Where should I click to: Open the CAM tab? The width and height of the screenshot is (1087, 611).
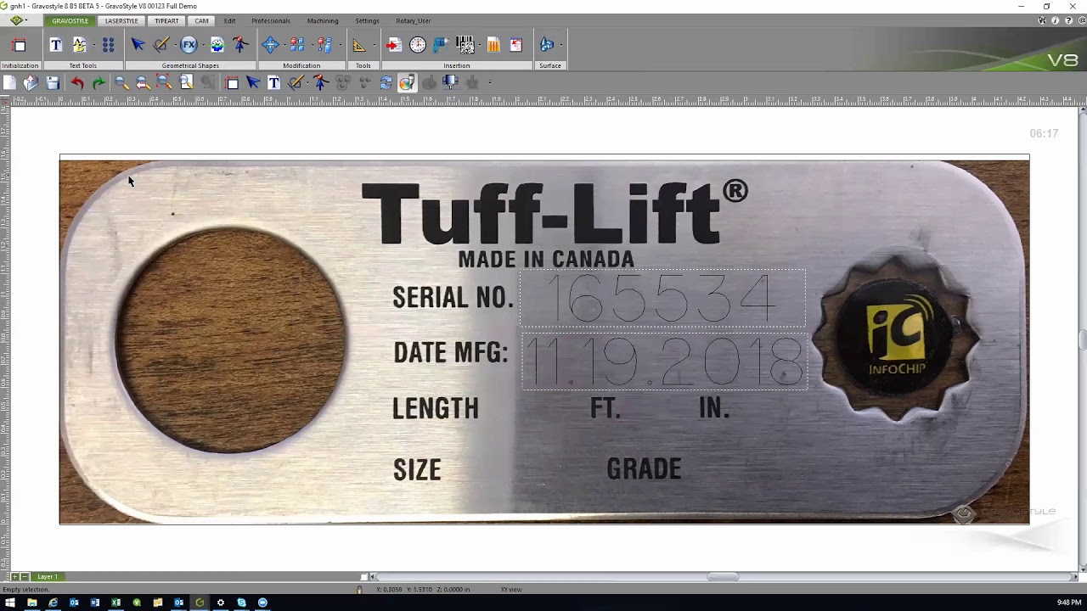tap(201, 20)
